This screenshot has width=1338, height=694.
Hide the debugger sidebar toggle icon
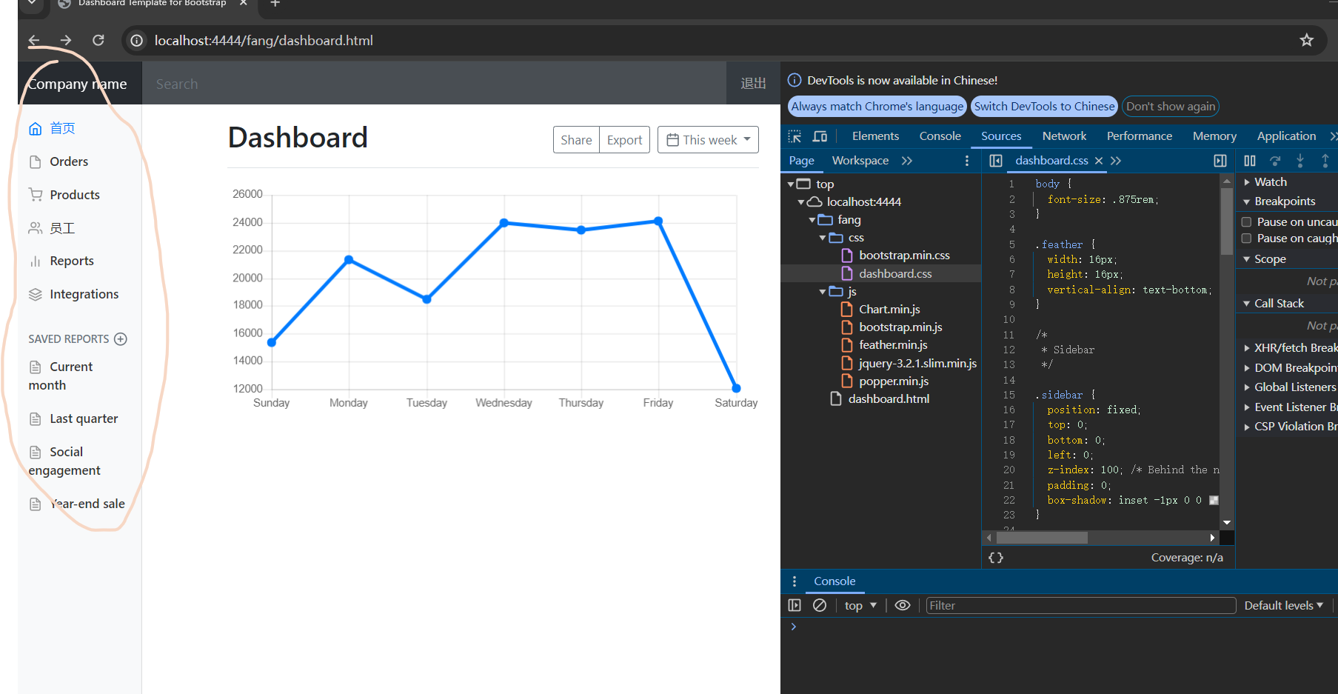(x=1220, y=161)
